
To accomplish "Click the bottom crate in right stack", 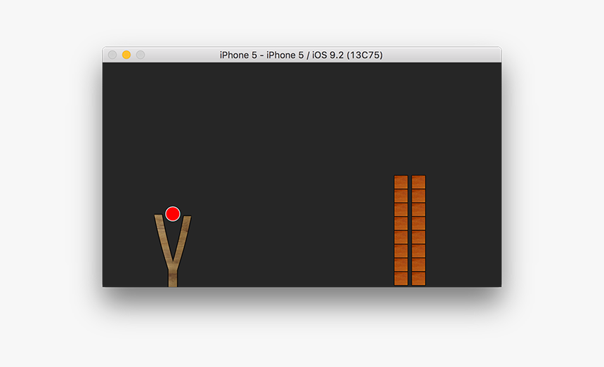I will (419, 279).
